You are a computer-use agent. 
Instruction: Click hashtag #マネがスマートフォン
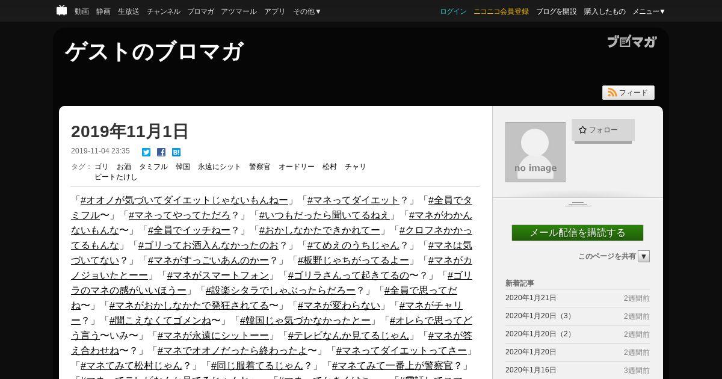[218, 275]
